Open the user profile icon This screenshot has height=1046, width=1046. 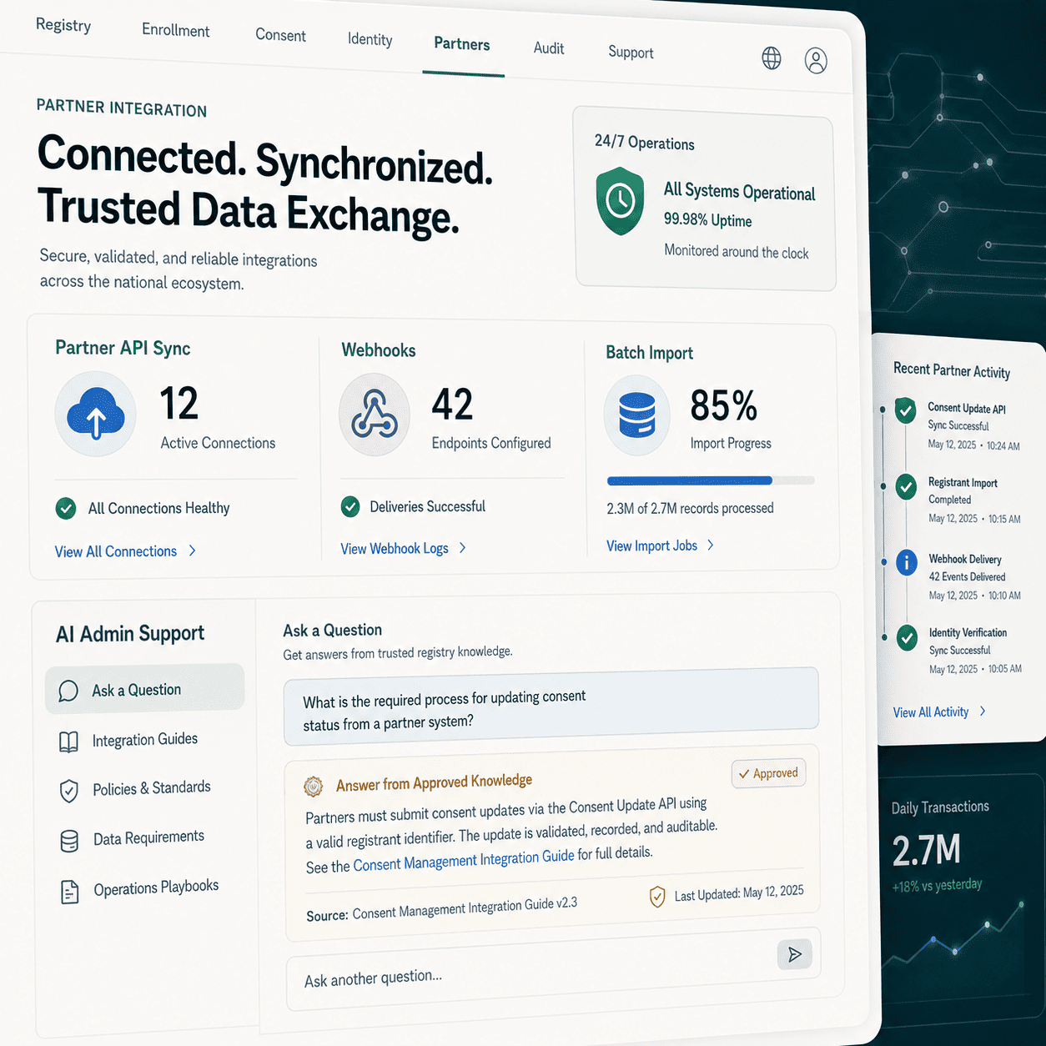pyautogui.click(x=816, y=60)
